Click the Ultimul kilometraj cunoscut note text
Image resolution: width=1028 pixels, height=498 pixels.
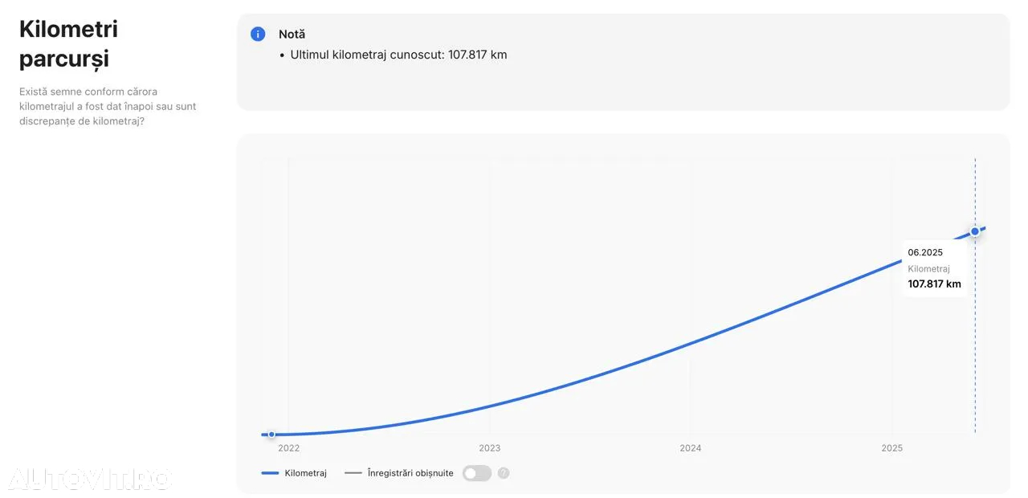(x=398, y=55)
